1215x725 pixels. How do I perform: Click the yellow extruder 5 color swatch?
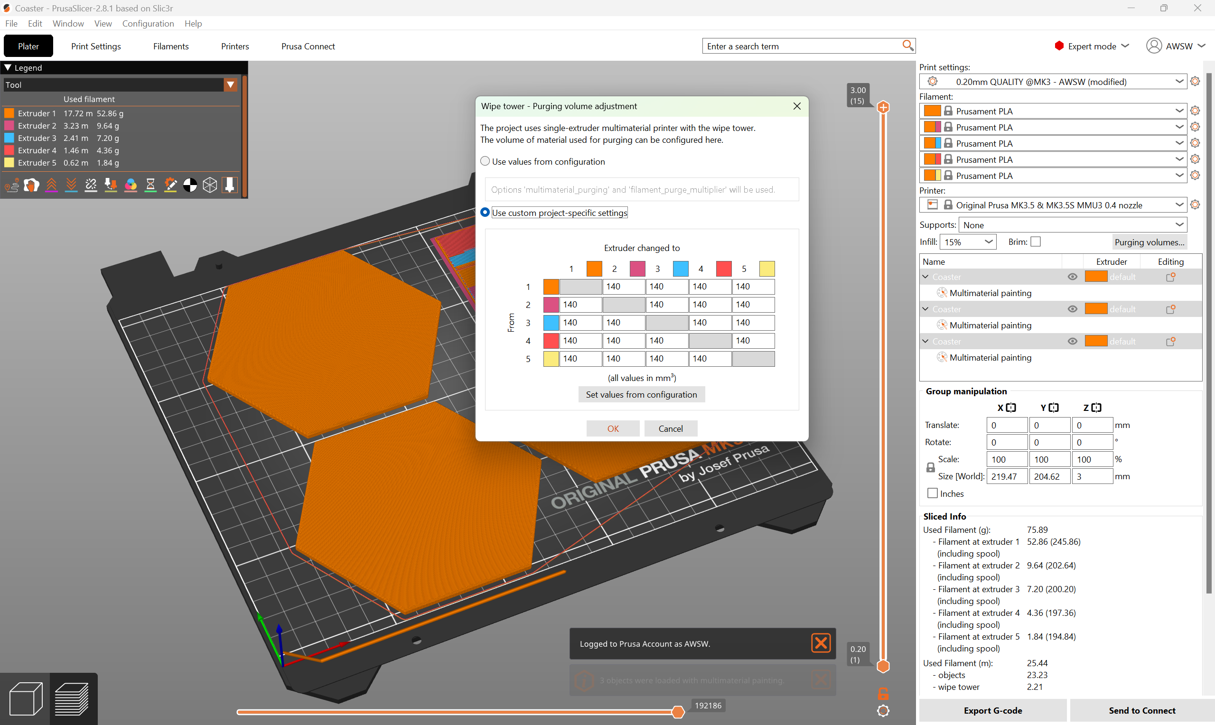coord(766,269)
